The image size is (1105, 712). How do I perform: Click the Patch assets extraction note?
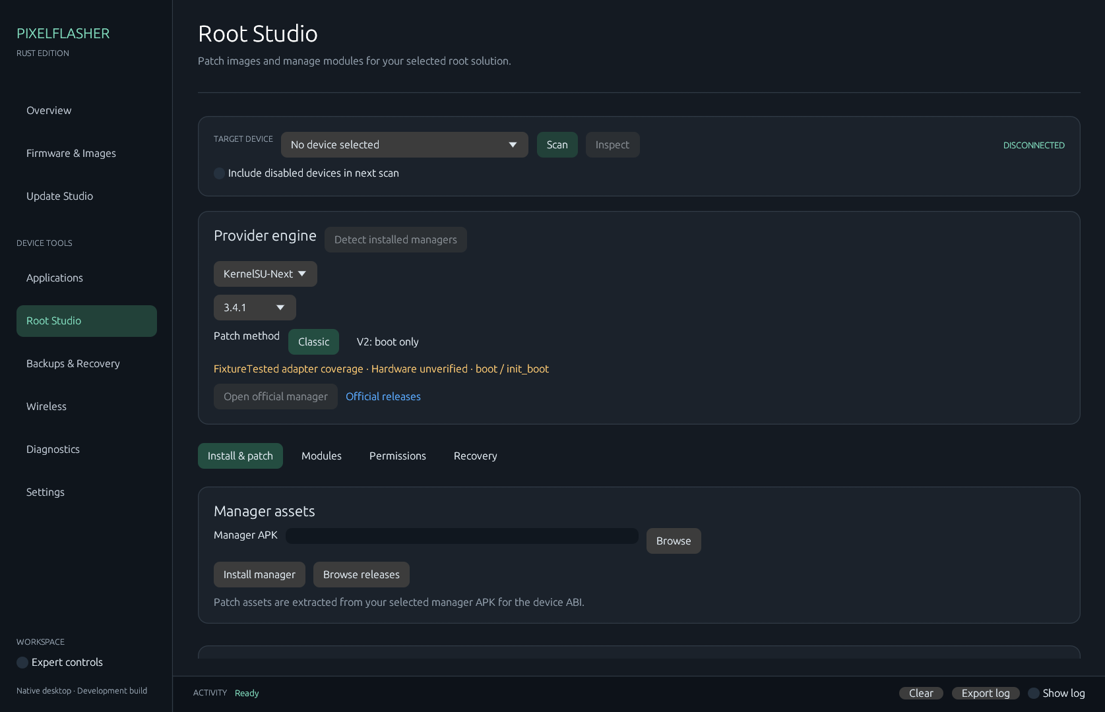tap(399, 603)
